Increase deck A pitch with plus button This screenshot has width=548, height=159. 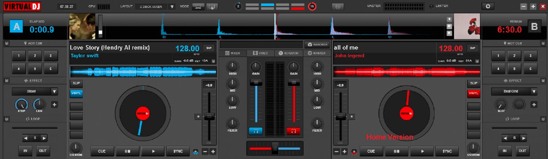point(213,151)
